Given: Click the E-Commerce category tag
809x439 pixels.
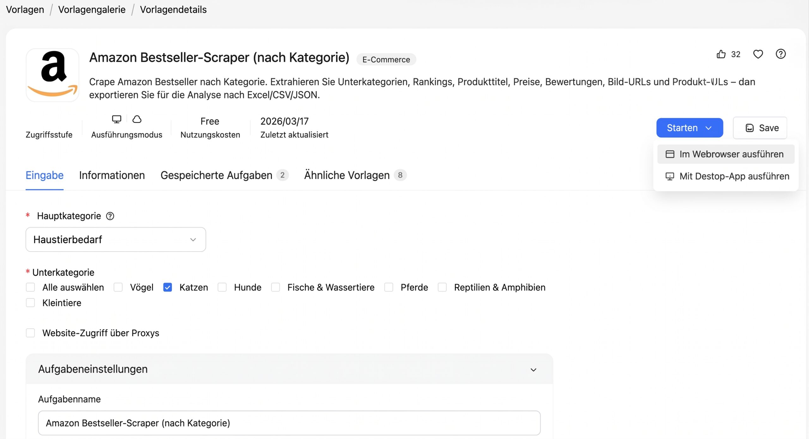Looking at the screenshot, I should coord(386,59).
